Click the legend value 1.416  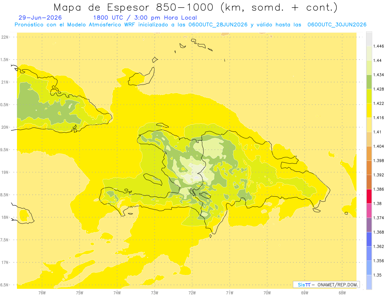point(379,118)
